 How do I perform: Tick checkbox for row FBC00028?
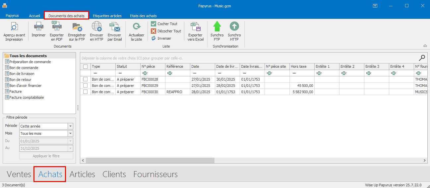point(86,79)
